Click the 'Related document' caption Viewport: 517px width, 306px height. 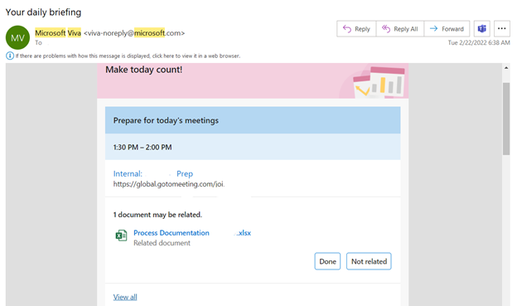(162, 243)
